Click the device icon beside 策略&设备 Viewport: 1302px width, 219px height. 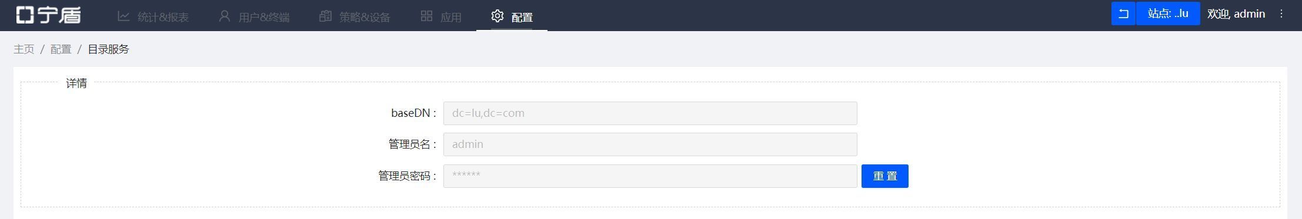tap(325, 16)
